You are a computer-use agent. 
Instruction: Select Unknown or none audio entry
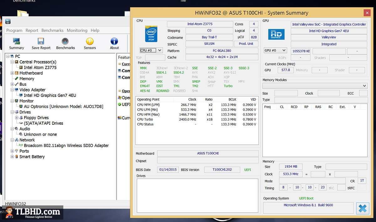pyautogui.click(x=40, y=134)
